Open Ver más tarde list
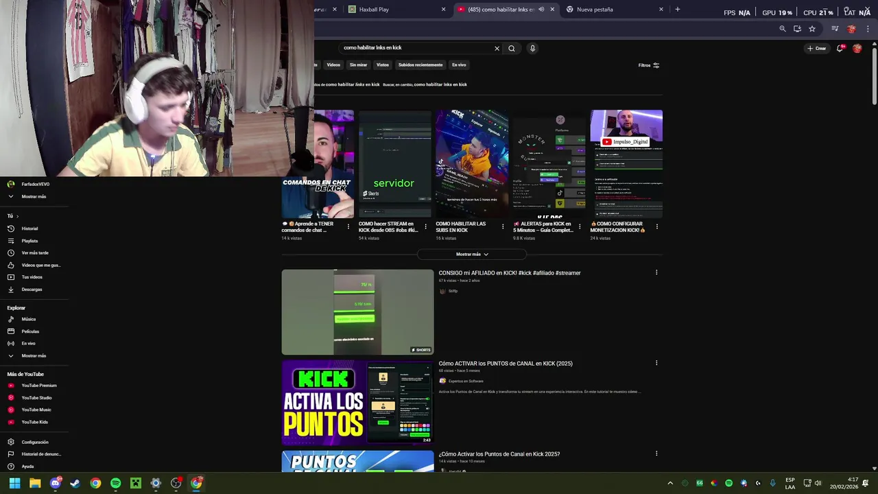The image size is (878, 494). pos(35,252)
